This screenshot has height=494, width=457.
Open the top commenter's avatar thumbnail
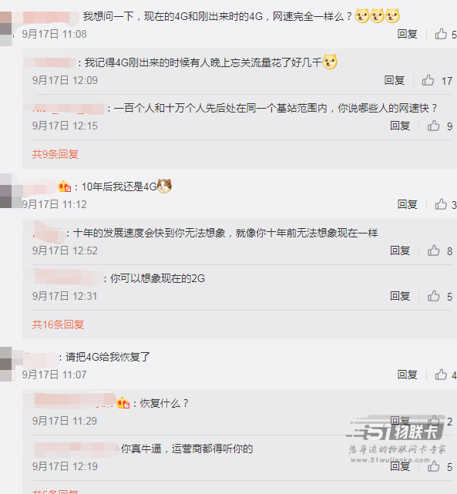tap(5, 29)
